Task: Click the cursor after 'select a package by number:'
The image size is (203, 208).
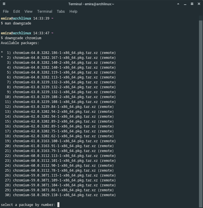Action: (58, 205)
